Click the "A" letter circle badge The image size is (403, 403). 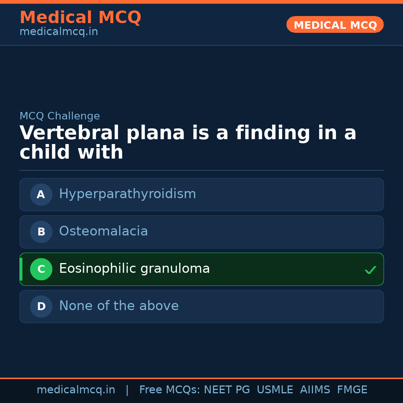(41, 194)
